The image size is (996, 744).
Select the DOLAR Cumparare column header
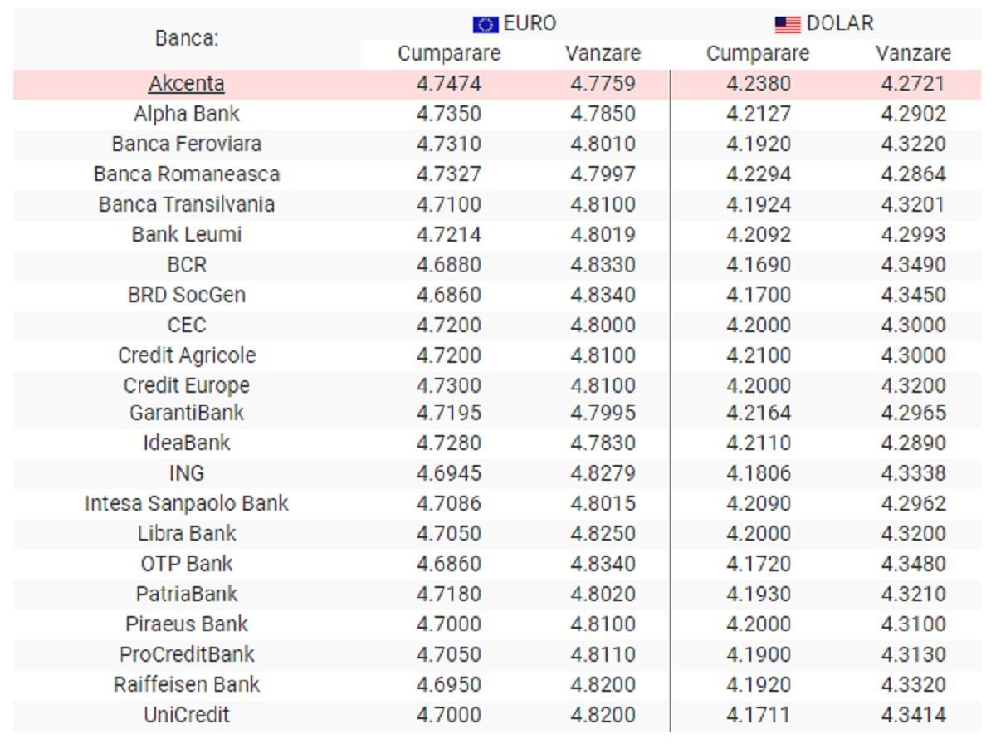coord(758,54)
